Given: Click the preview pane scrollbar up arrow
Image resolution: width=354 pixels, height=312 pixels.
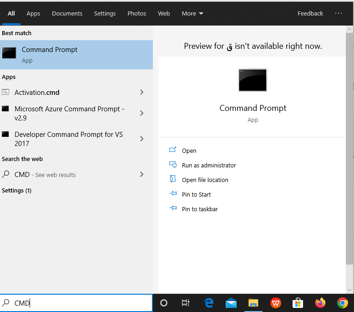Looking at the screenshot, I should tap(349, 29).
